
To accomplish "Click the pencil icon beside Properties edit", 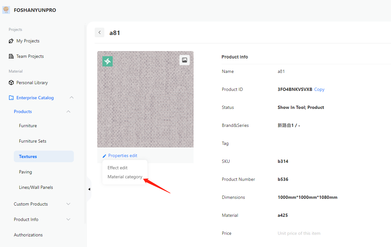I will [104, 156].
